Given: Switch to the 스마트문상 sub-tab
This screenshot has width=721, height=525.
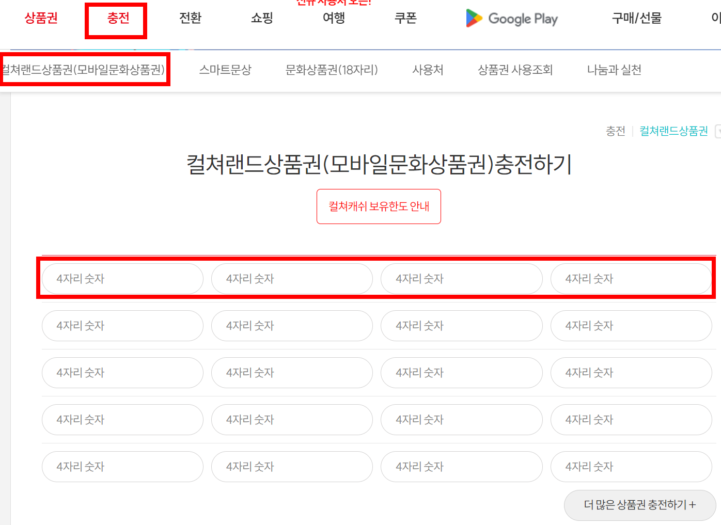Looking at the screenshot, I should (225, 70).
